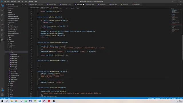Open the Edit menu
183x103 pixels.
click(x=8, y=1)
